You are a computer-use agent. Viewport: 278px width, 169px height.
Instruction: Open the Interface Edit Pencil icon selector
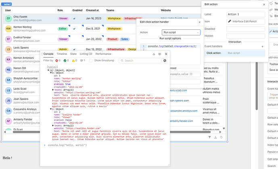tap(246, 21)
